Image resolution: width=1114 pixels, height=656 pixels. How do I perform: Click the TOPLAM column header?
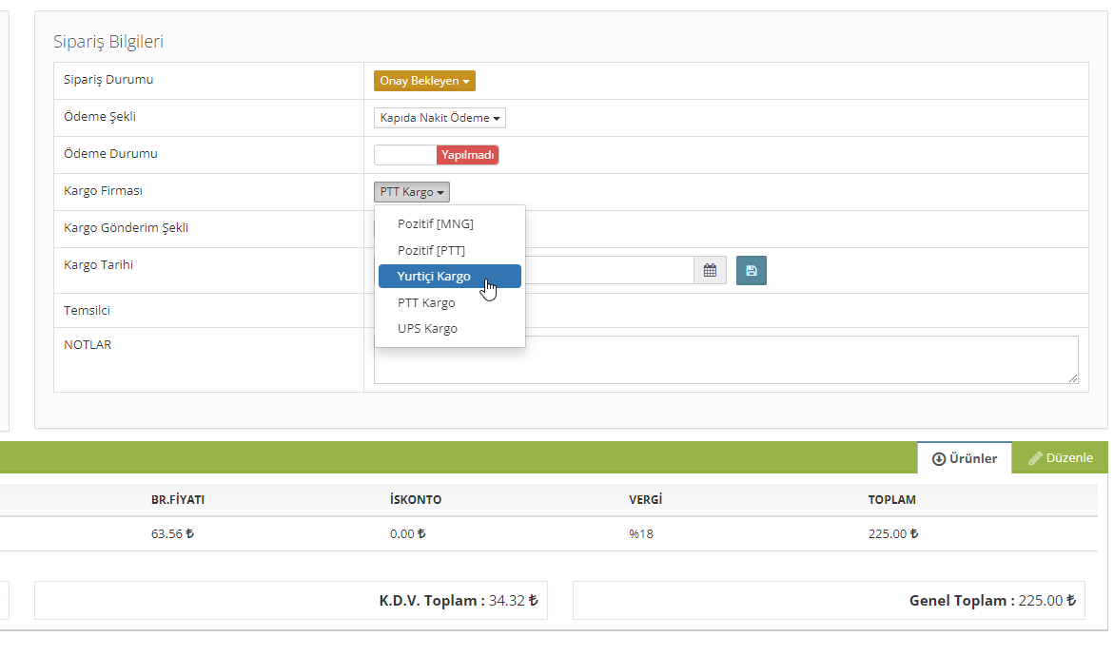tap(891, 500)
